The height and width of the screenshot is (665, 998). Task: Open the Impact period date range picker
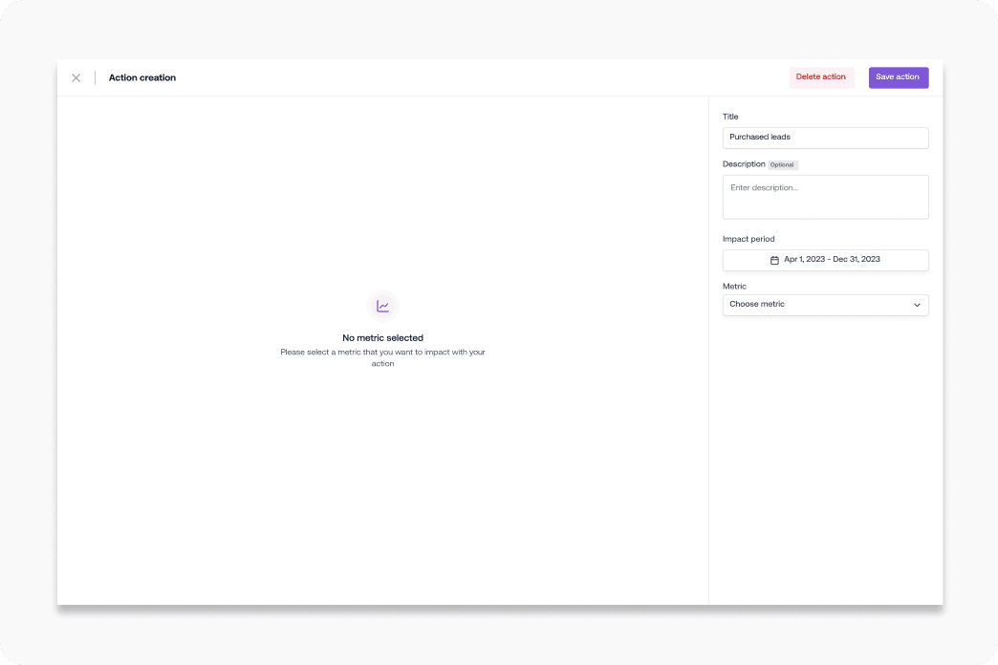[x=825, y=260]
